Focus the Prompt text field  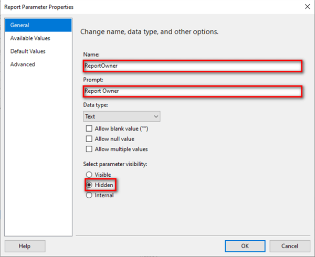(192, 91)
